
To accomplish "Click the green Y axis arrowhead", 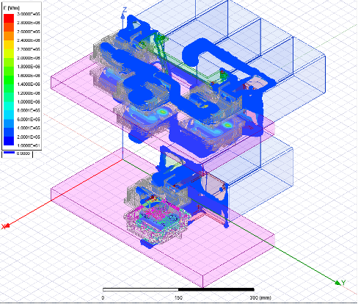I will pyautogui.click(x=337, y=283).
